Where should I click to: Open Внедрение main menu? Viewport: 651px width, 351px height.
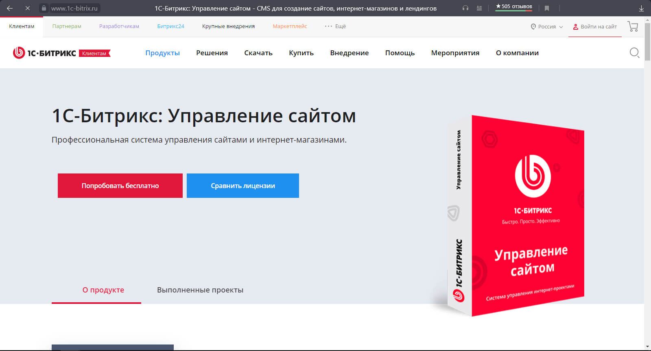coord(350,53)
